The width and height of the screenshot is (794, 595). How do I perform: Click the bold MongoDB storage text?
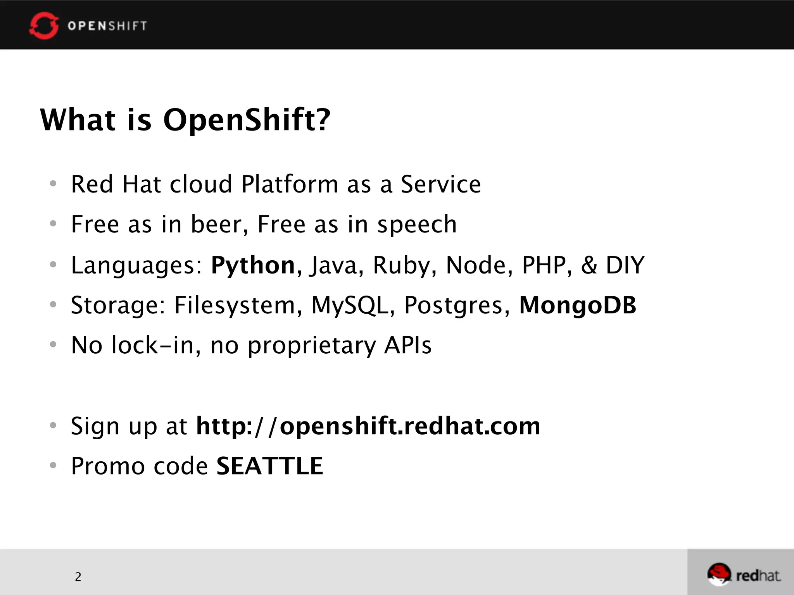(578, 305)
